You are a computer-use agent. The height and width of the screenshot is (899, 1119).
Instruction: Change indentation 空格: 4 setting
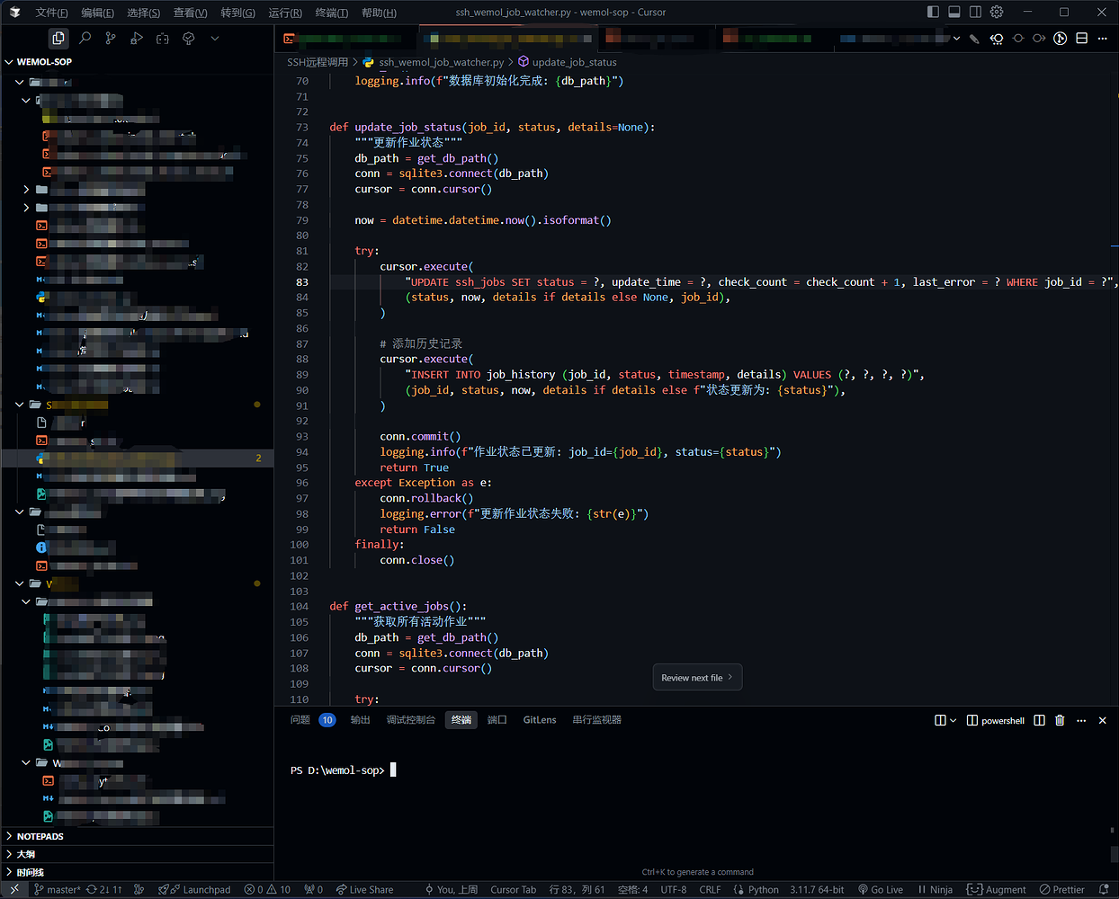(x=632, y=890)
